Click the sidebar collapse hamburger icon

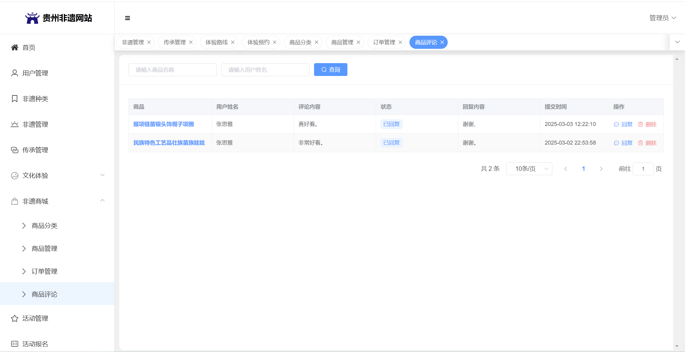(128, 18)
